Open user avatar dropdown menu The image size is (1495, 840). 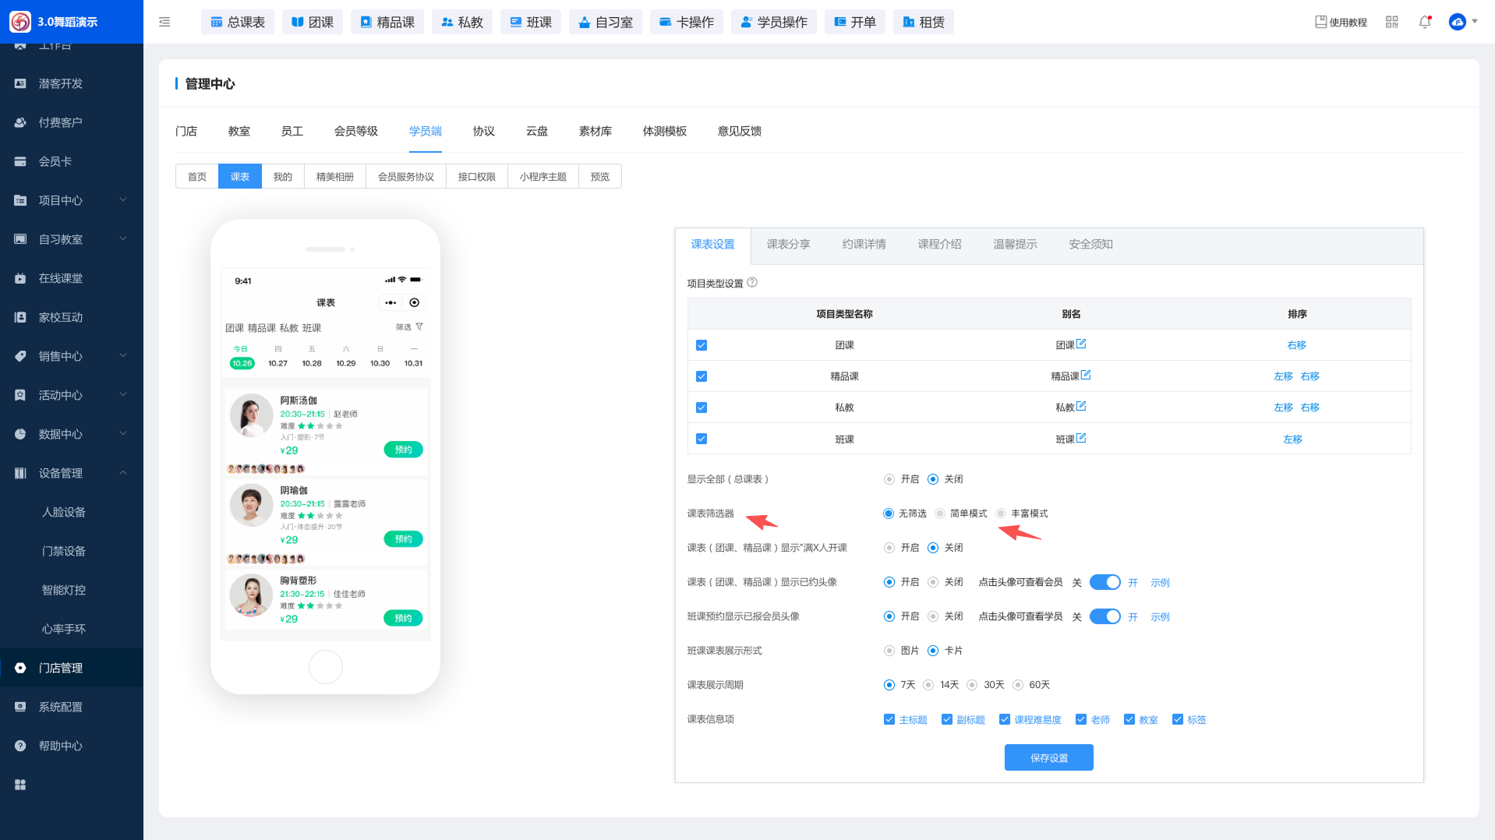click(x=1462, y=22)
